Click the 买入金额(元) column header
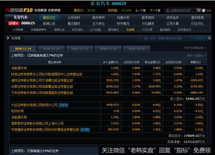215x155 pixels. (111, 62)
